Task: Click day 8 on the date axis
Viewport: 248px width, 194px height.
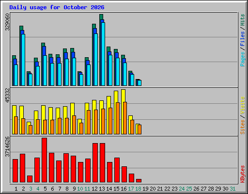Action: [x=67, y=189]
